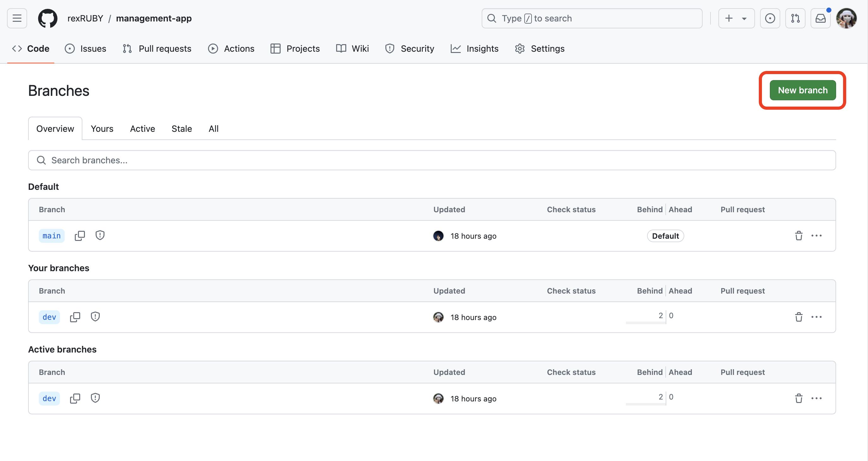Open the issues icon in top header
The height and width of the screenshot is (461, 868).
[770, 18]
